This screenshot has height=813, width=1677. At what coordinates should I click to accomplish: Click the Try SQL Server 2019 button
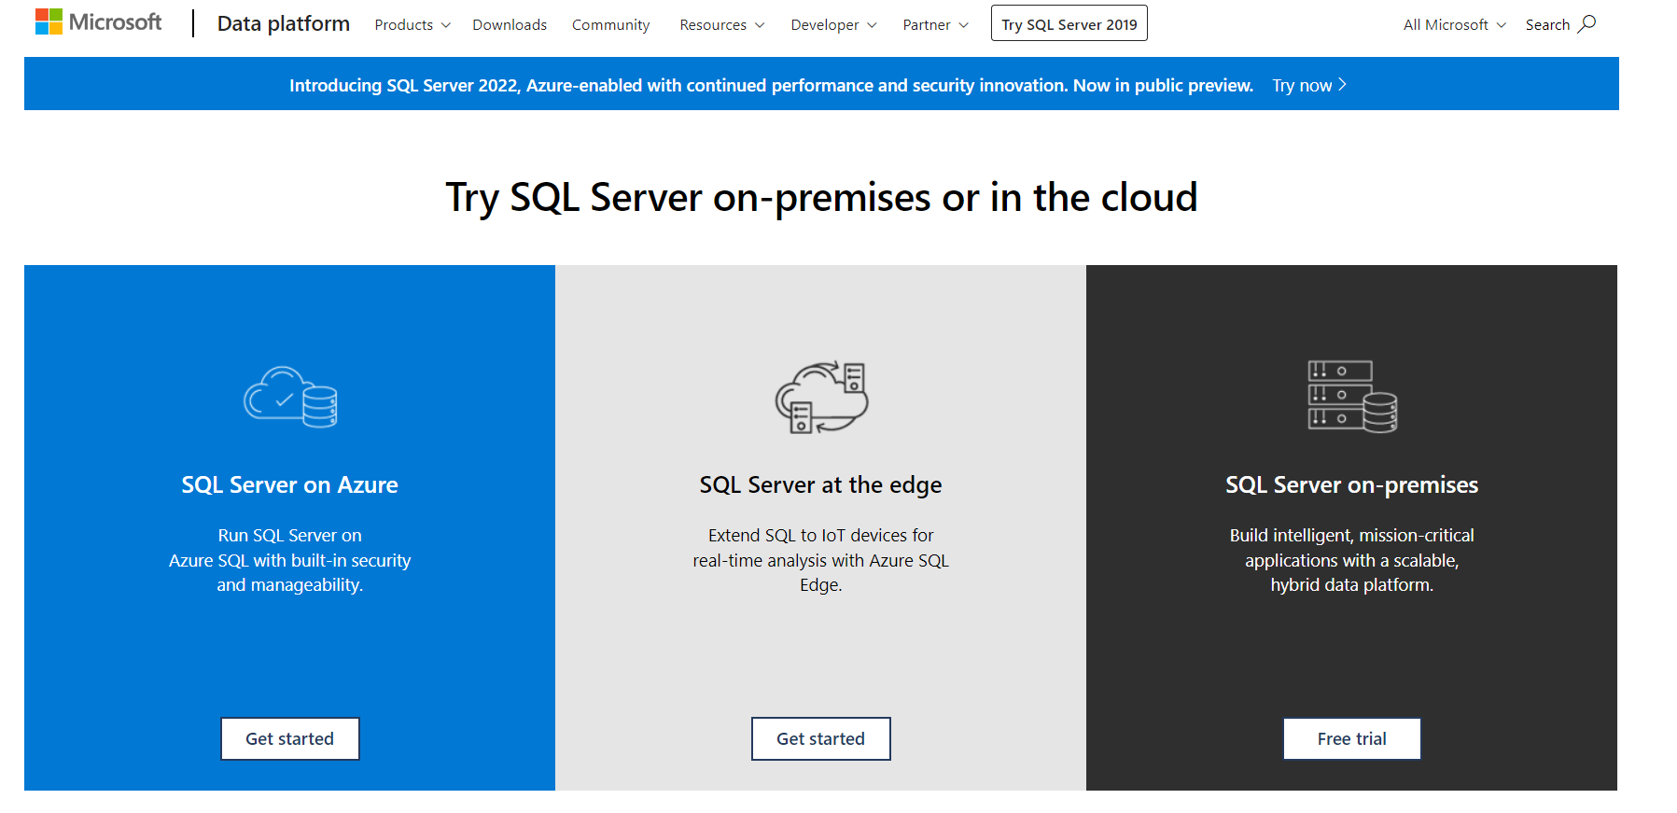pos(1069,24)
